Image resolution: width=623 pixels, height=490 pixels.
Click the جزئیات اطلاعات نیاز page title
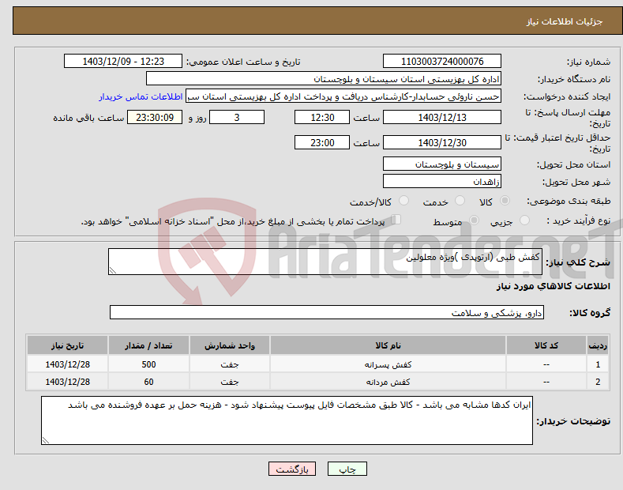coord(565,21)
